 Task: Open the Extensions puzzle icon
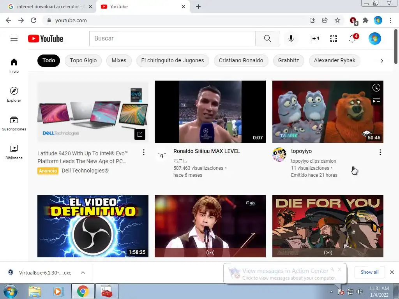coord(365,20)
